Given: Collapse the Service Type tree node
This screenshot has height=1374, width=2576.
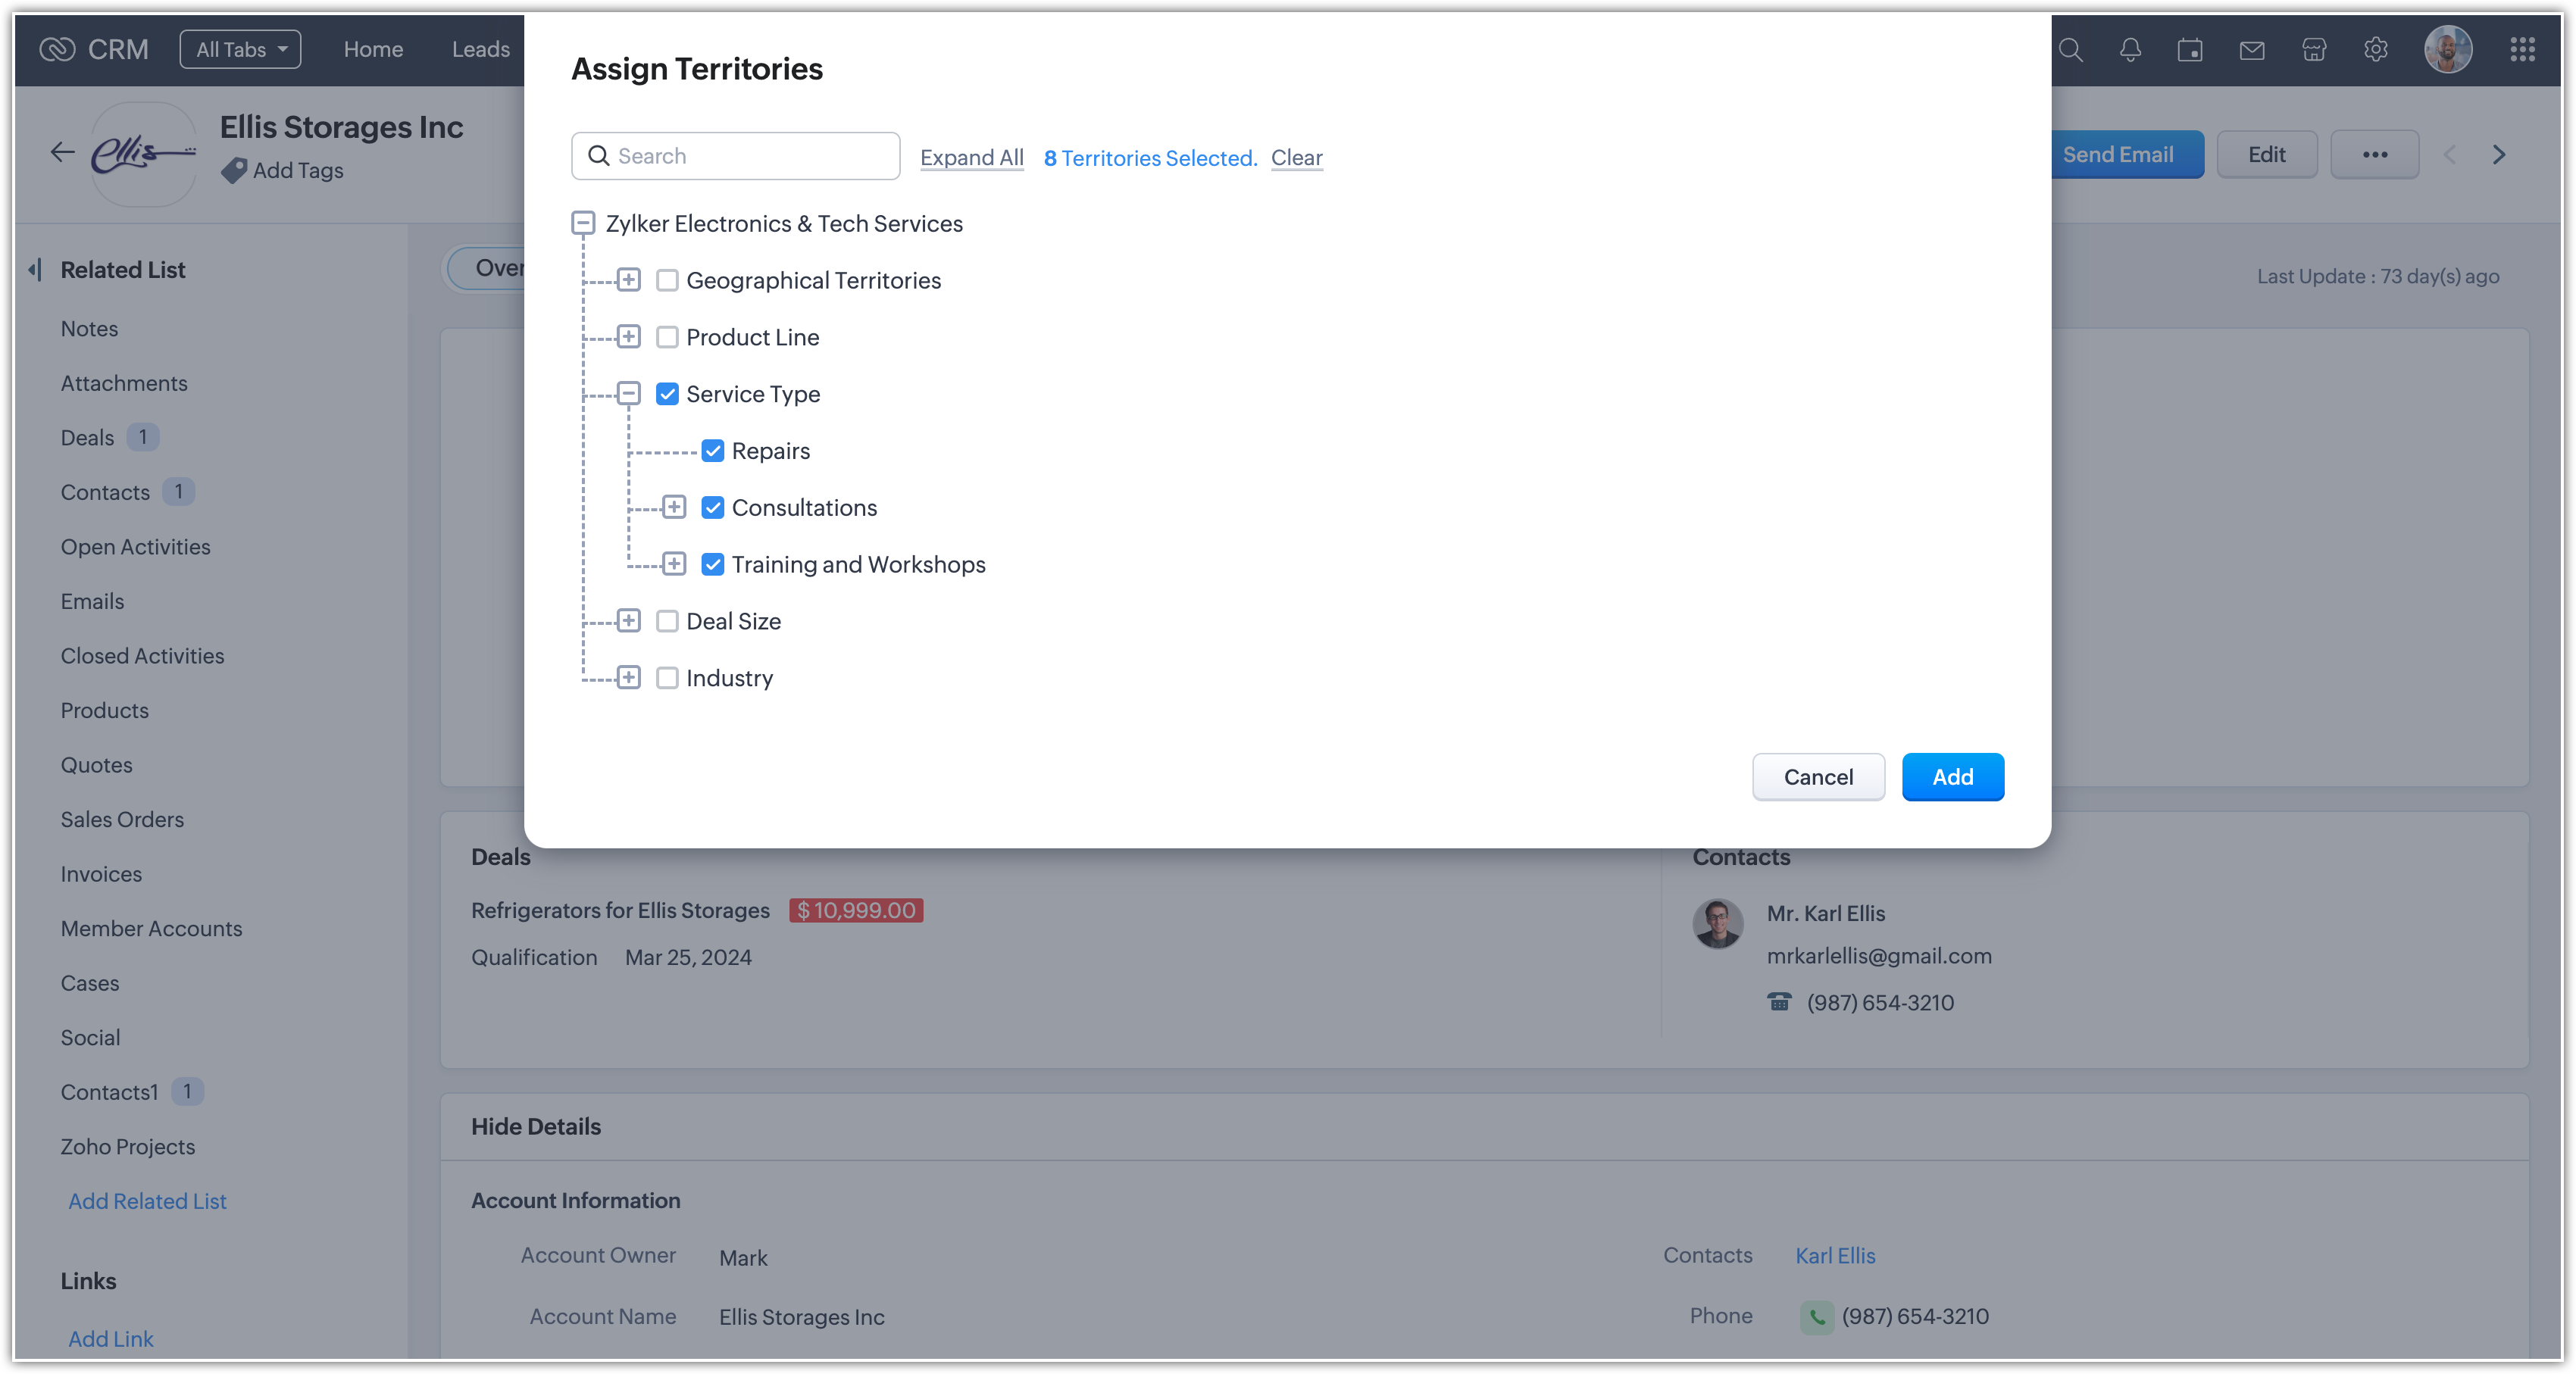Looking at the screenshot, I should 629,394.
